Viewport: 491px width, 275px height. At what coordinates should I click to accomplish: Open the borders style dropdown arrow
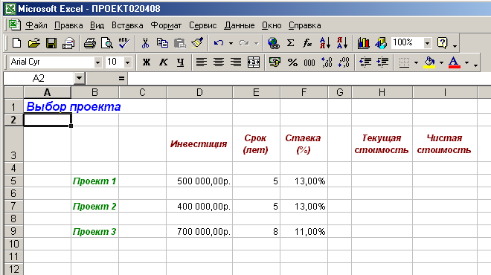[416, 62]
